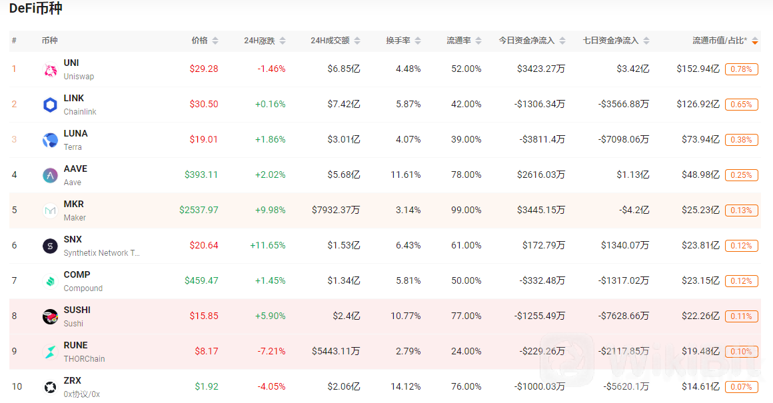Click the DeFi币种 section heading

tap(35, 9)
